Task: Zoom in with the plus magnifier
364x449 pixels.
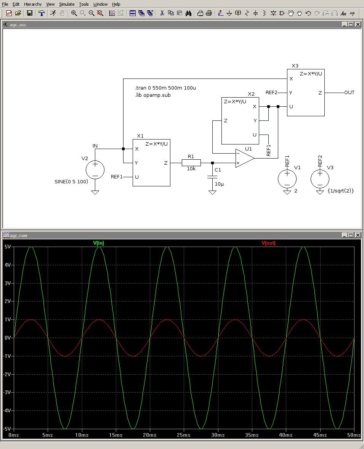Action: tap(74, 13)
